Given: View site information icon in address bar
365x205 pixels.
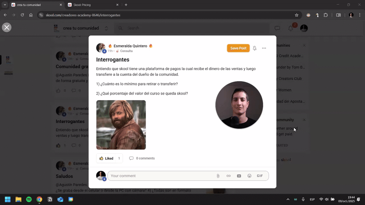Looking at the screenshot, I should [x=41, y=15].
